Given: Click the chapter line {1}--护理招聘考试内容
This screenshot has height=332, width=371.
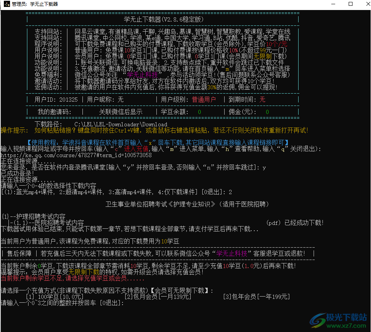Looking at the screenshot, I should click(34, 216).
